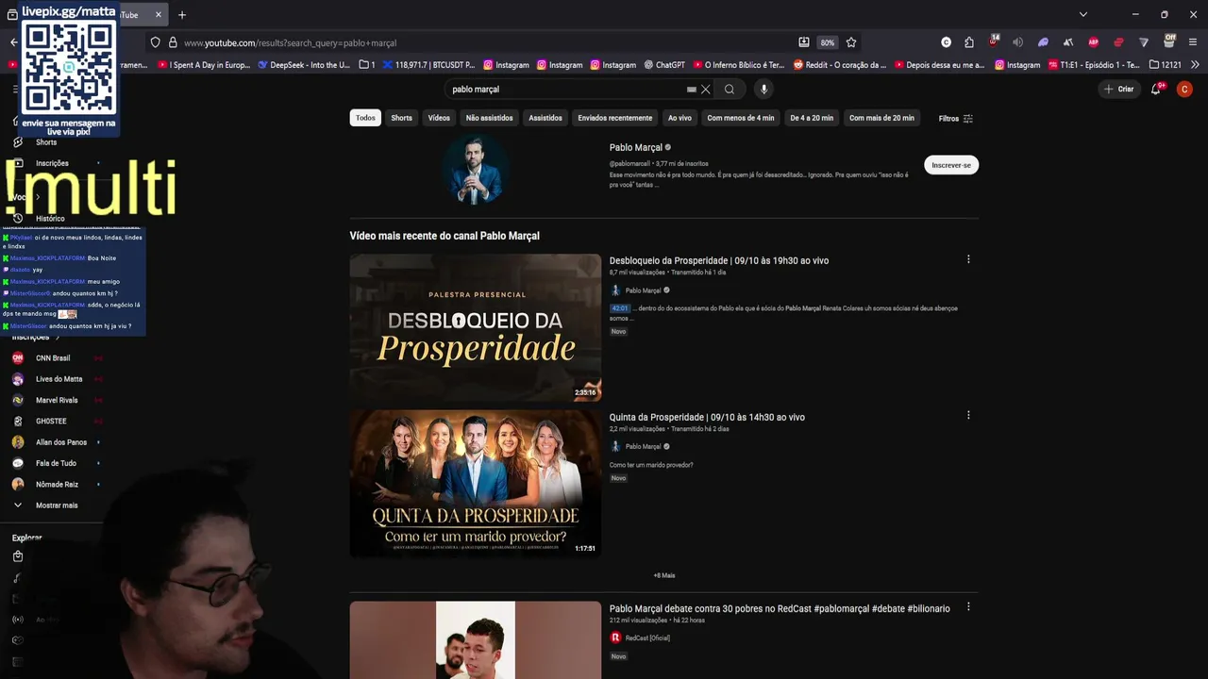Open the AdBlock Plus extension
This screenshot has height=679, width=1208.
pos(1093,42)
